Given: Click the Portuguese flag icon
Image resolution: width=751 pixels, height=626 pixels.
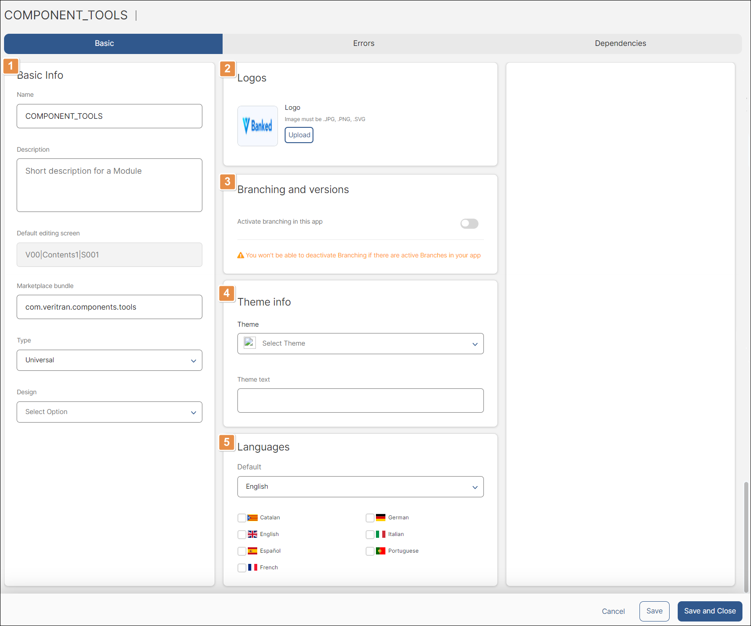Looking at the screenshot, I should pyautogui.click(x=381, y=551).
